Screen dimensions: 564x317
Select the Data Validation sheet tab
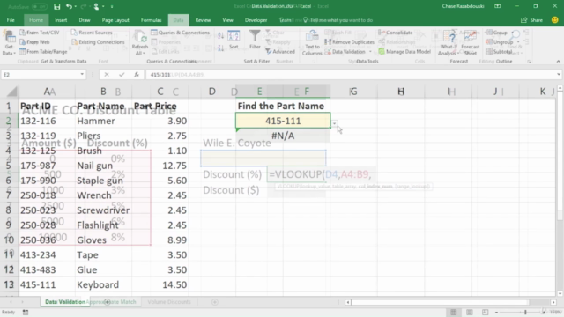(64, 302)
